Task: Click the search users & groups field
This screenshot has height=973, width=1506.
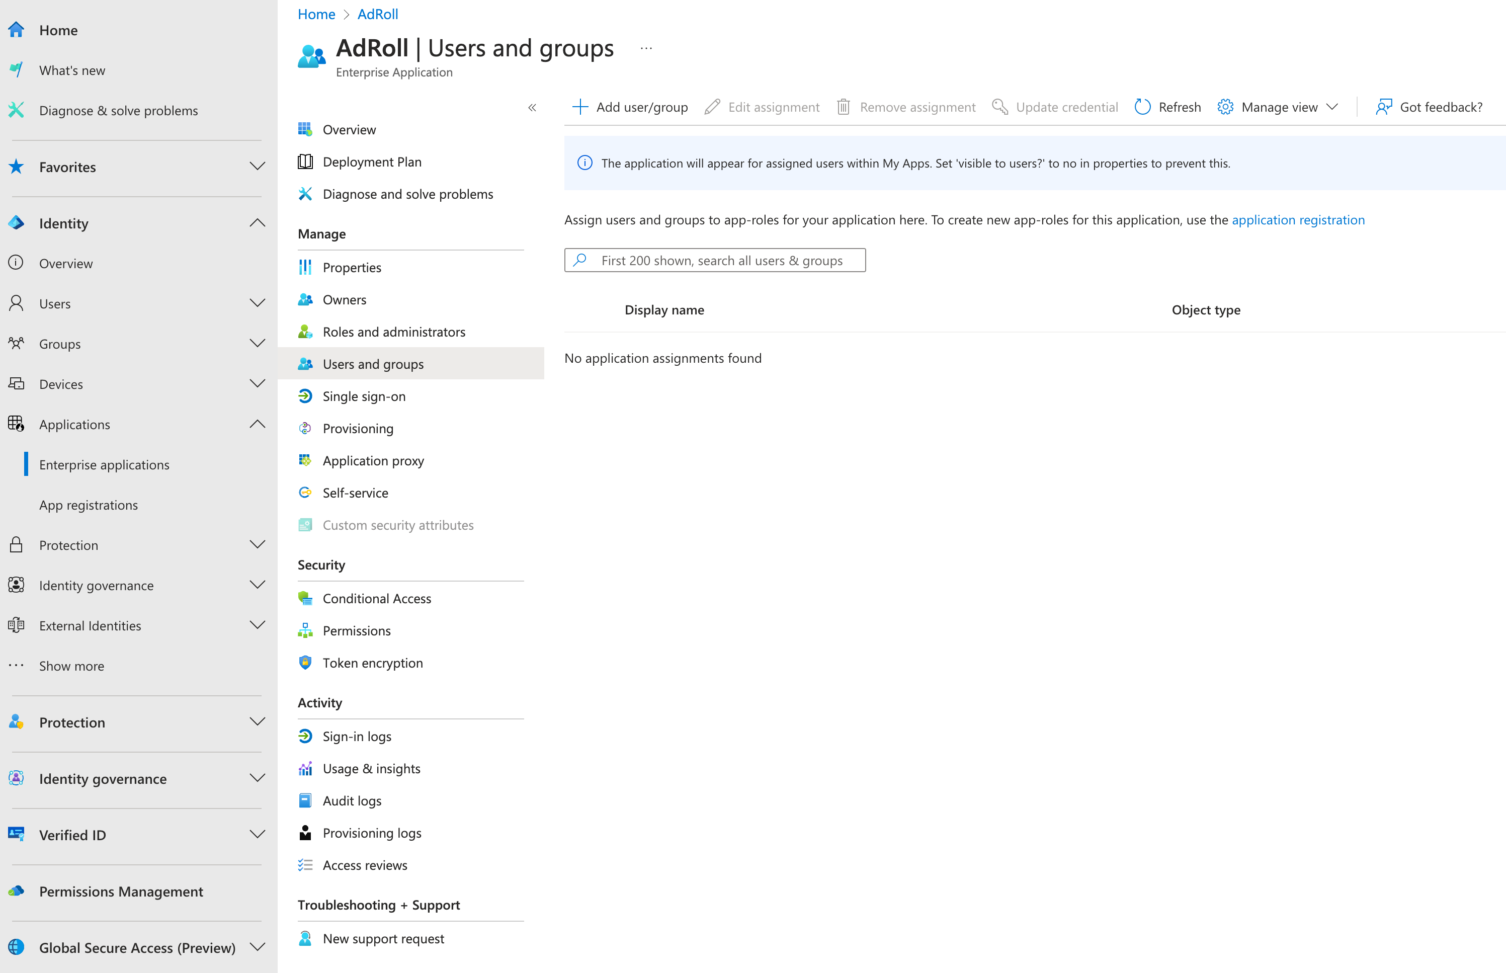Action: 721,260
